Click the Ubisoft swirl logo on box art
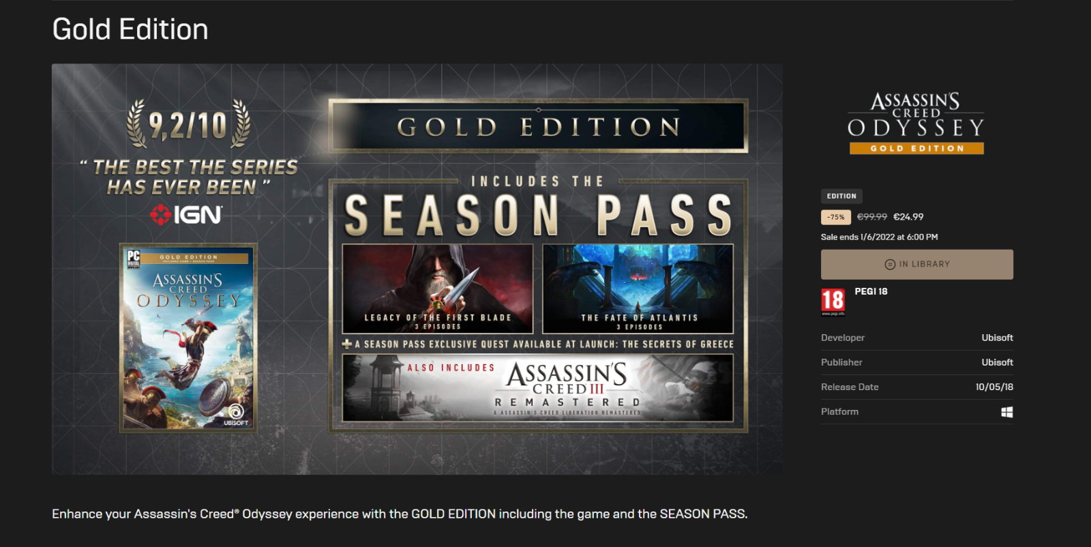The image size is (1091, 547). point(236,412)
